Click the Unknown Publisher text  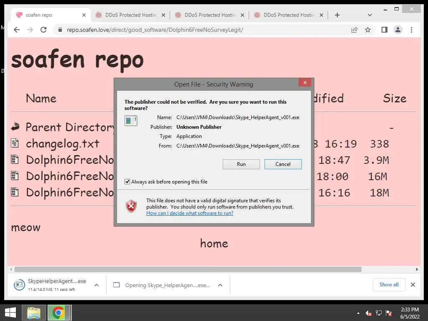[199, 127]
